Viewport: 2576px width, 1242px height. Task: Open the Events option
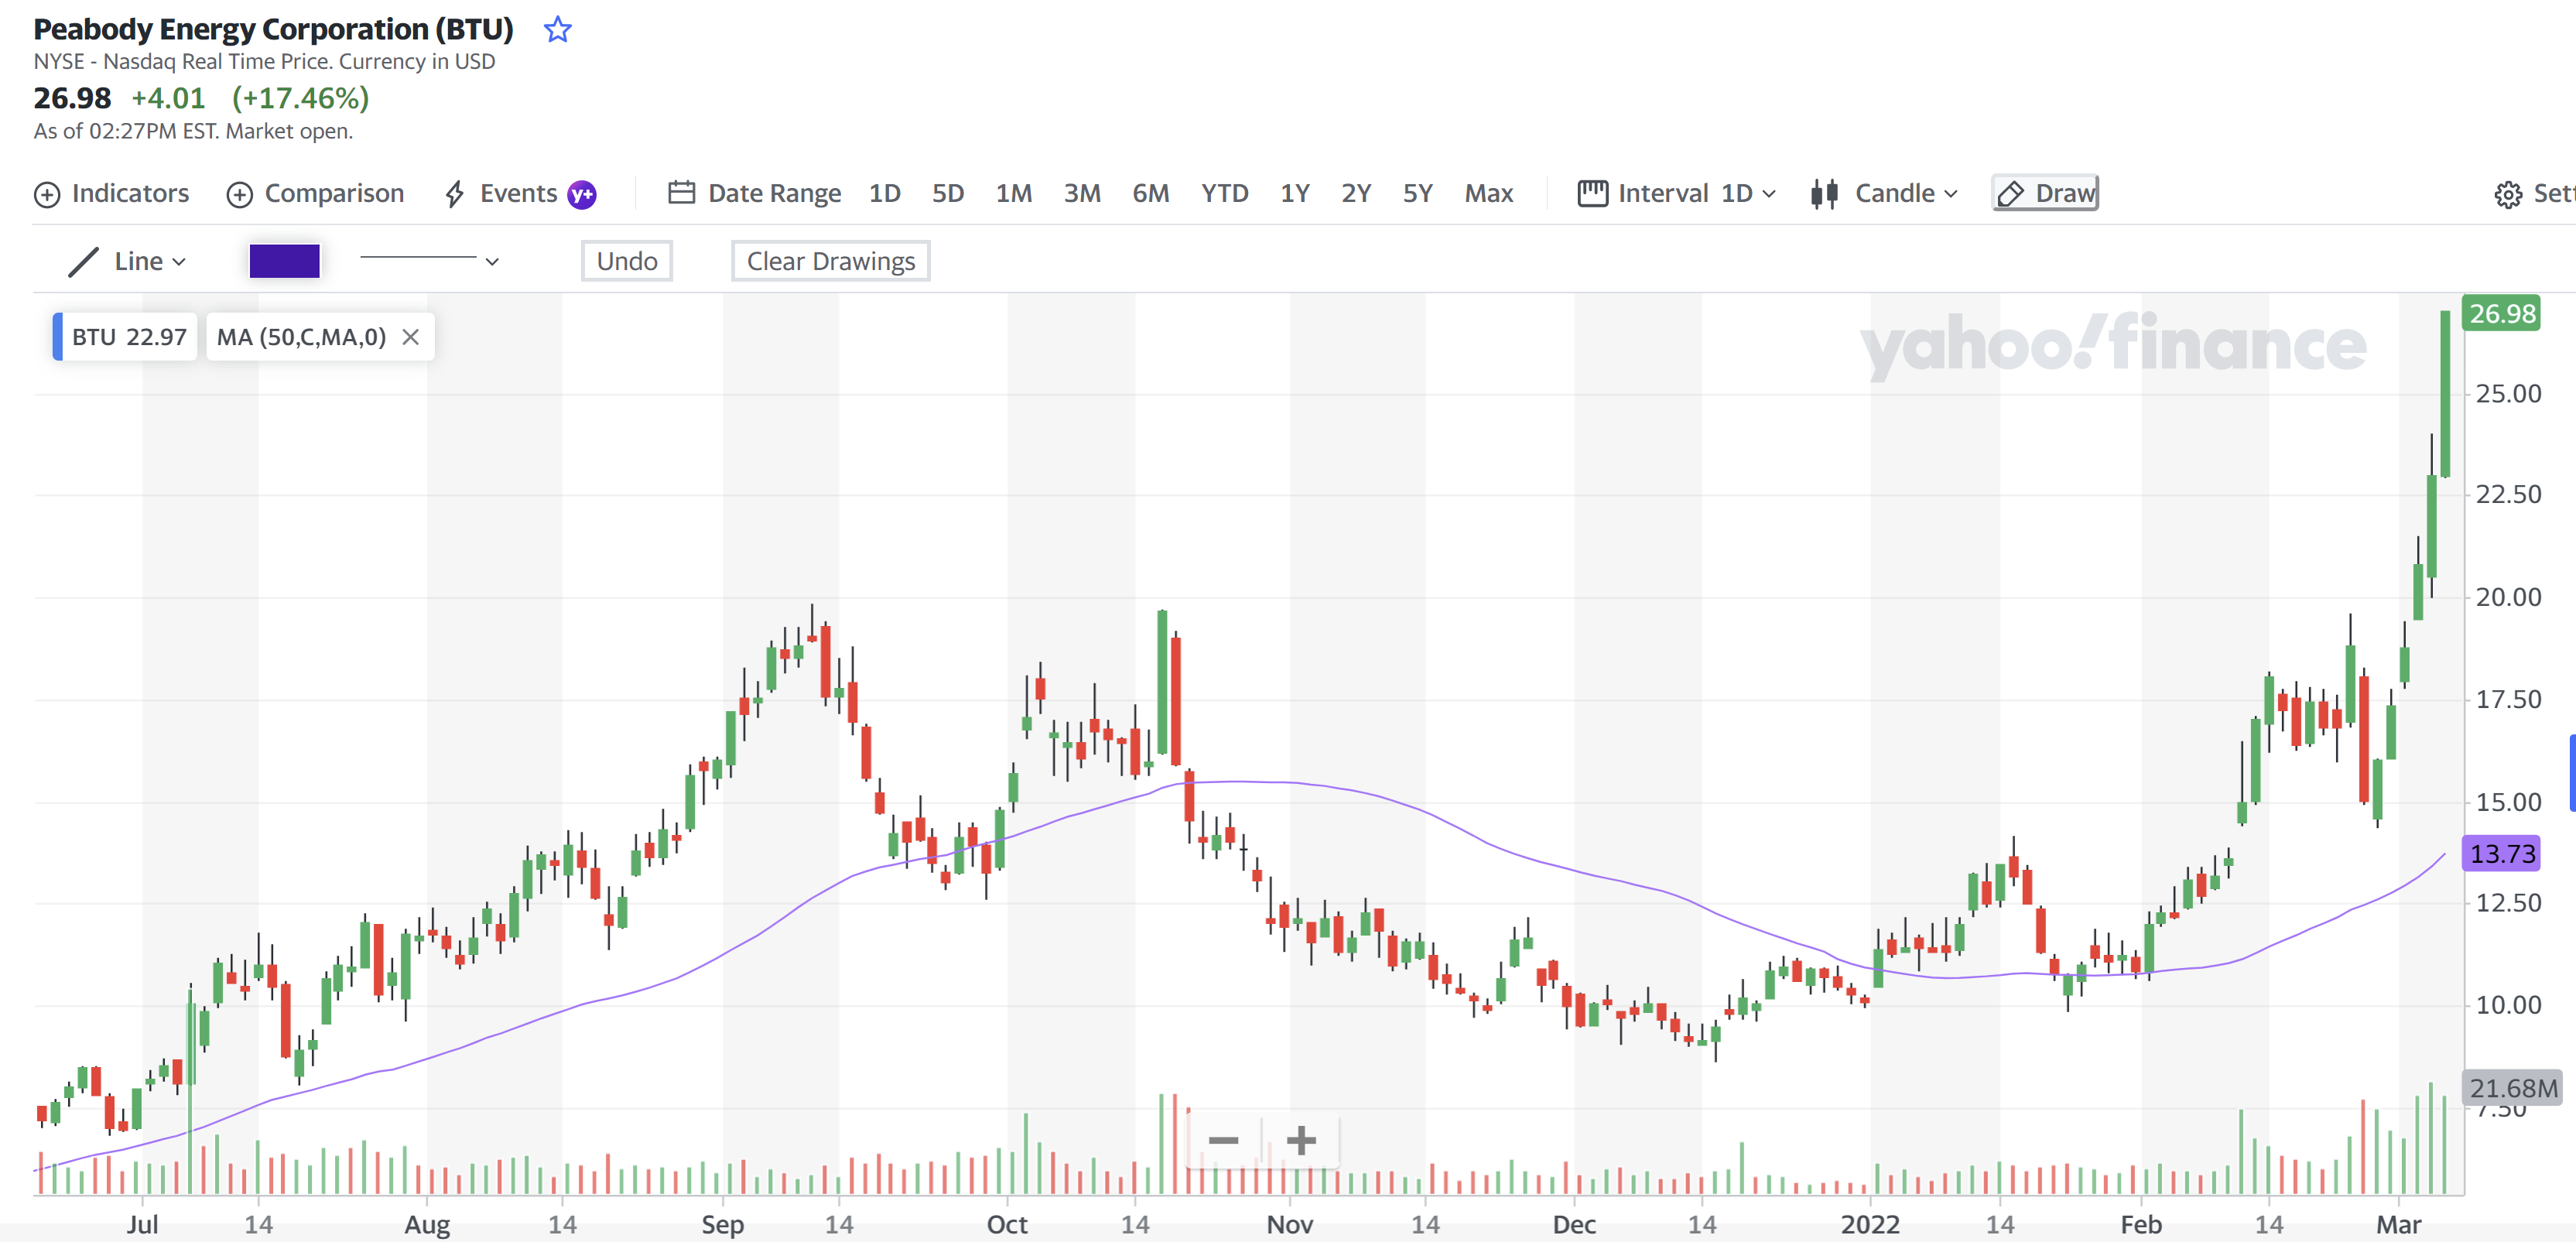pos(518,193)
